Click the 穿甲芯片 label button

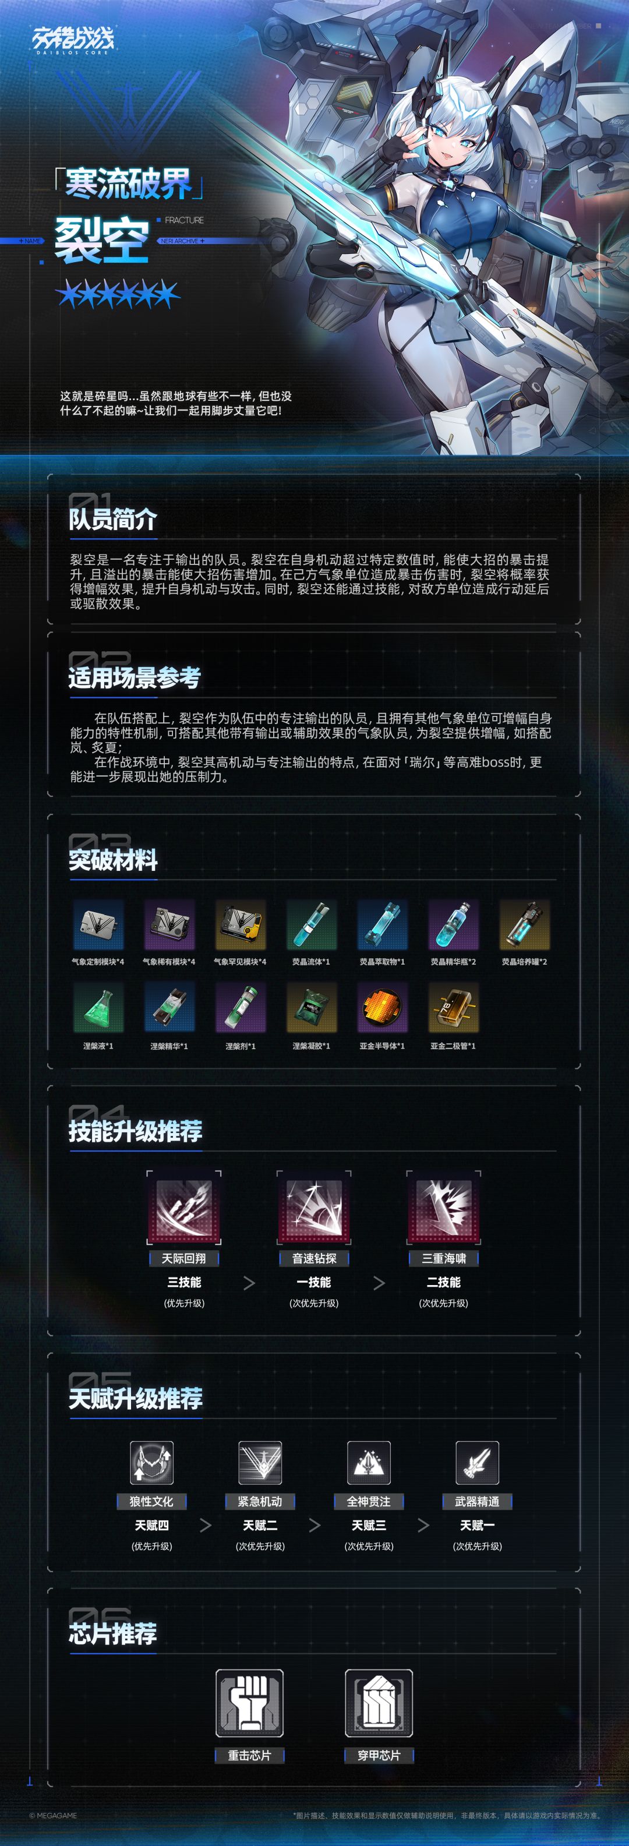pyautogui.click(x=379, y=1755)
